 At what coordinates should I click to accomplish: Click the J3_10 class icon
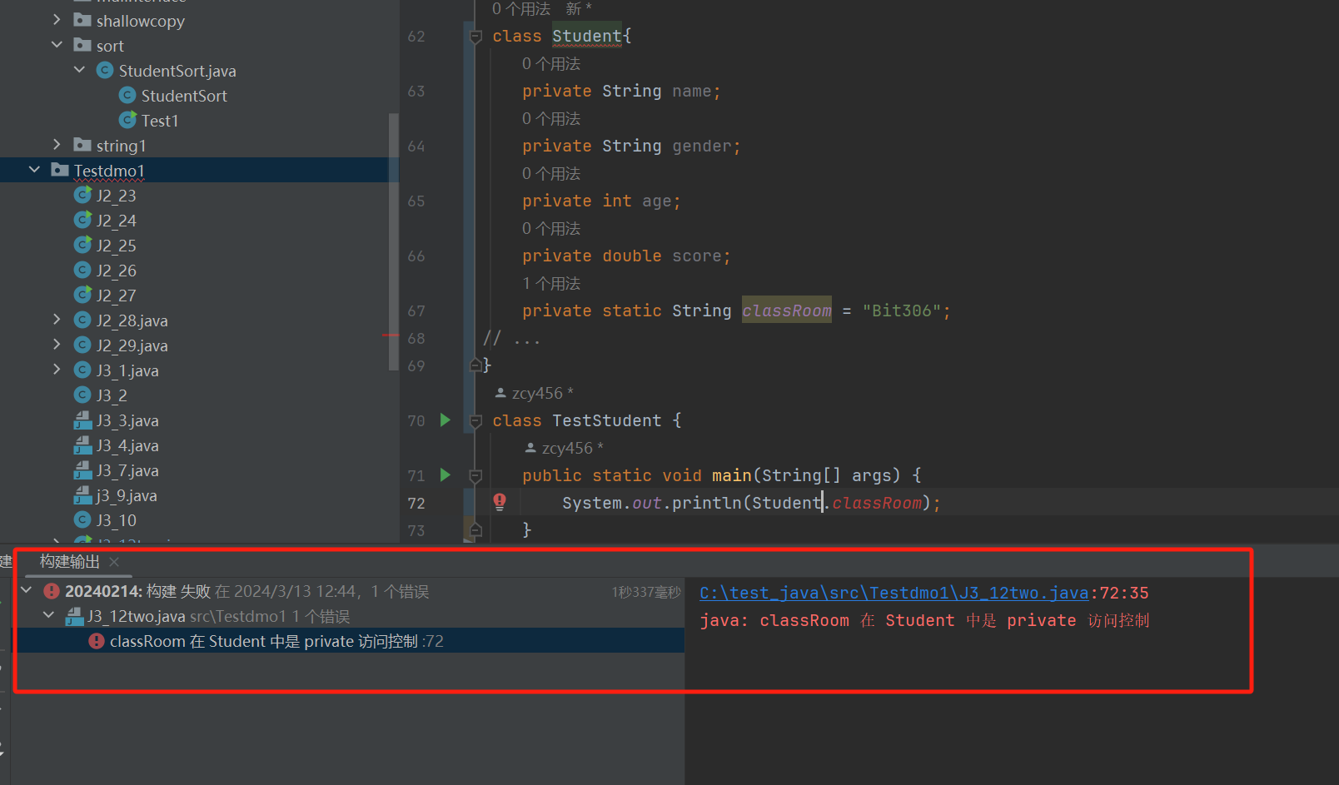click(x=82, y=519)
